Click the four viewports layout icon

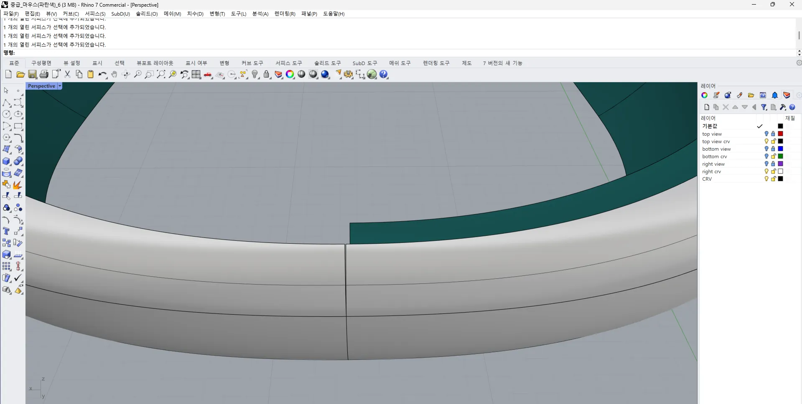point(196,74)
